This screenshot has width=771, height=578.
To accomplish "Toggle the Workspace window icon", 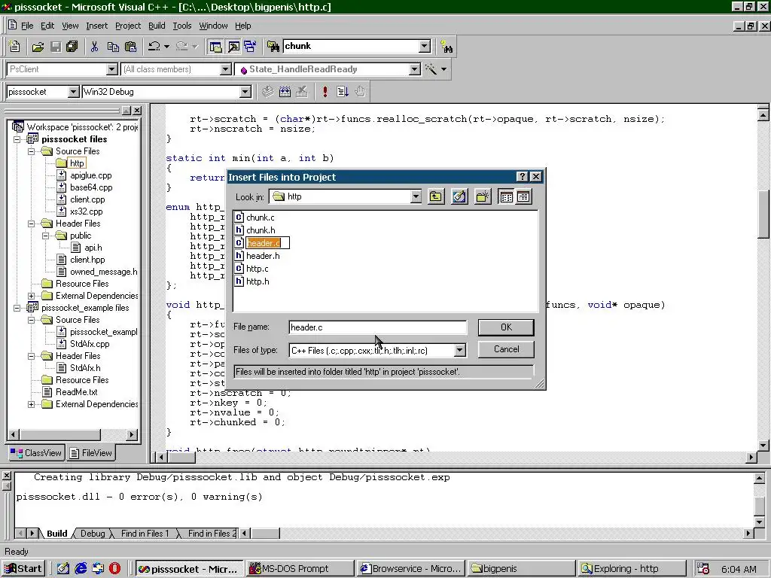I will click(x=215, y=47).
